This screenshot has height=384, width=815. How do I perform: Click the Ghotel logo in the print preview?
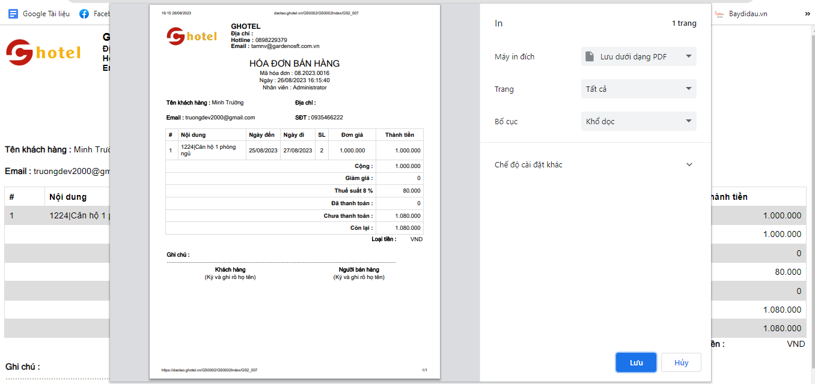tap(192, 37)
